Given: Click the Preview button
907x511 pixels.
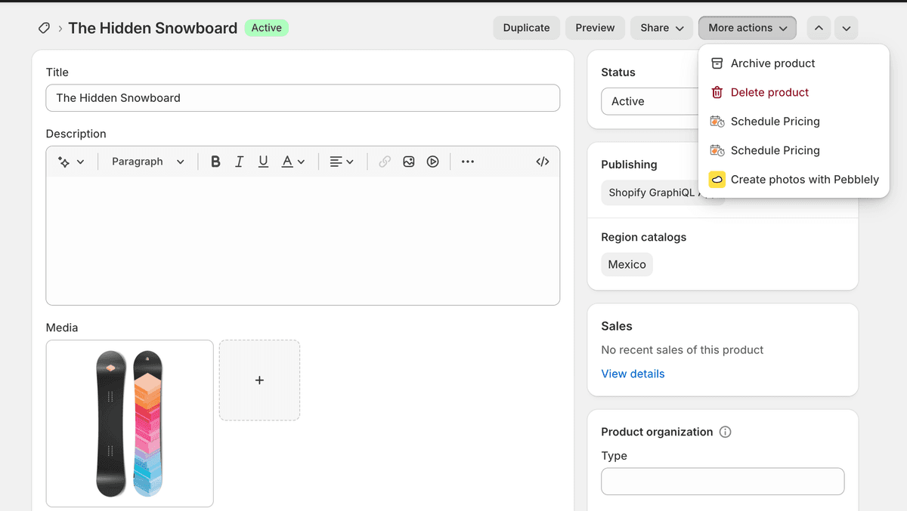Looking at the screenshot, I should [595, 28].
